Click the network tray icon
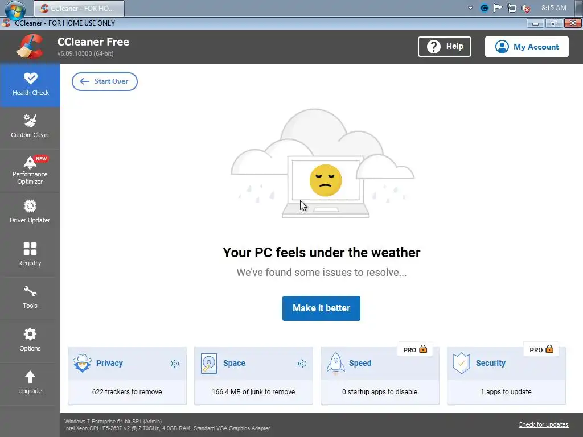The image size is (583, 437). (512, 8)
